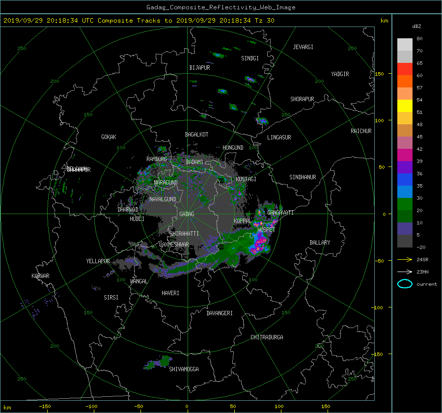Click the NAVALGUND city label
Viewport: 442px width, 413px height.
(163, 199)
